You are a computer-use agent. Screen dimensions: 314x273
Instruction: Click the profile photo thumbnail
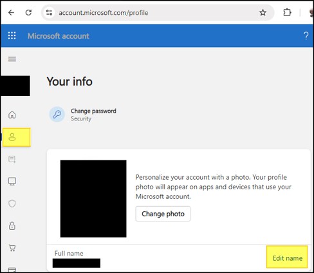point(93,199)
